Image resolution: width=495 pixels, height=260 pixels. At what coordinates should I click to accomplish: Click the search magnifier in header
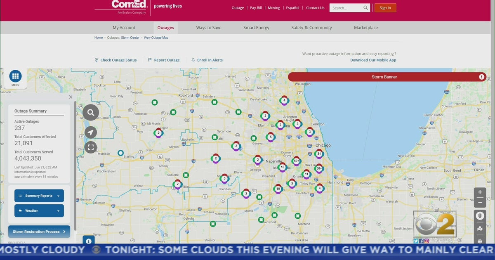pyautogui.click(x=366, y=8)
